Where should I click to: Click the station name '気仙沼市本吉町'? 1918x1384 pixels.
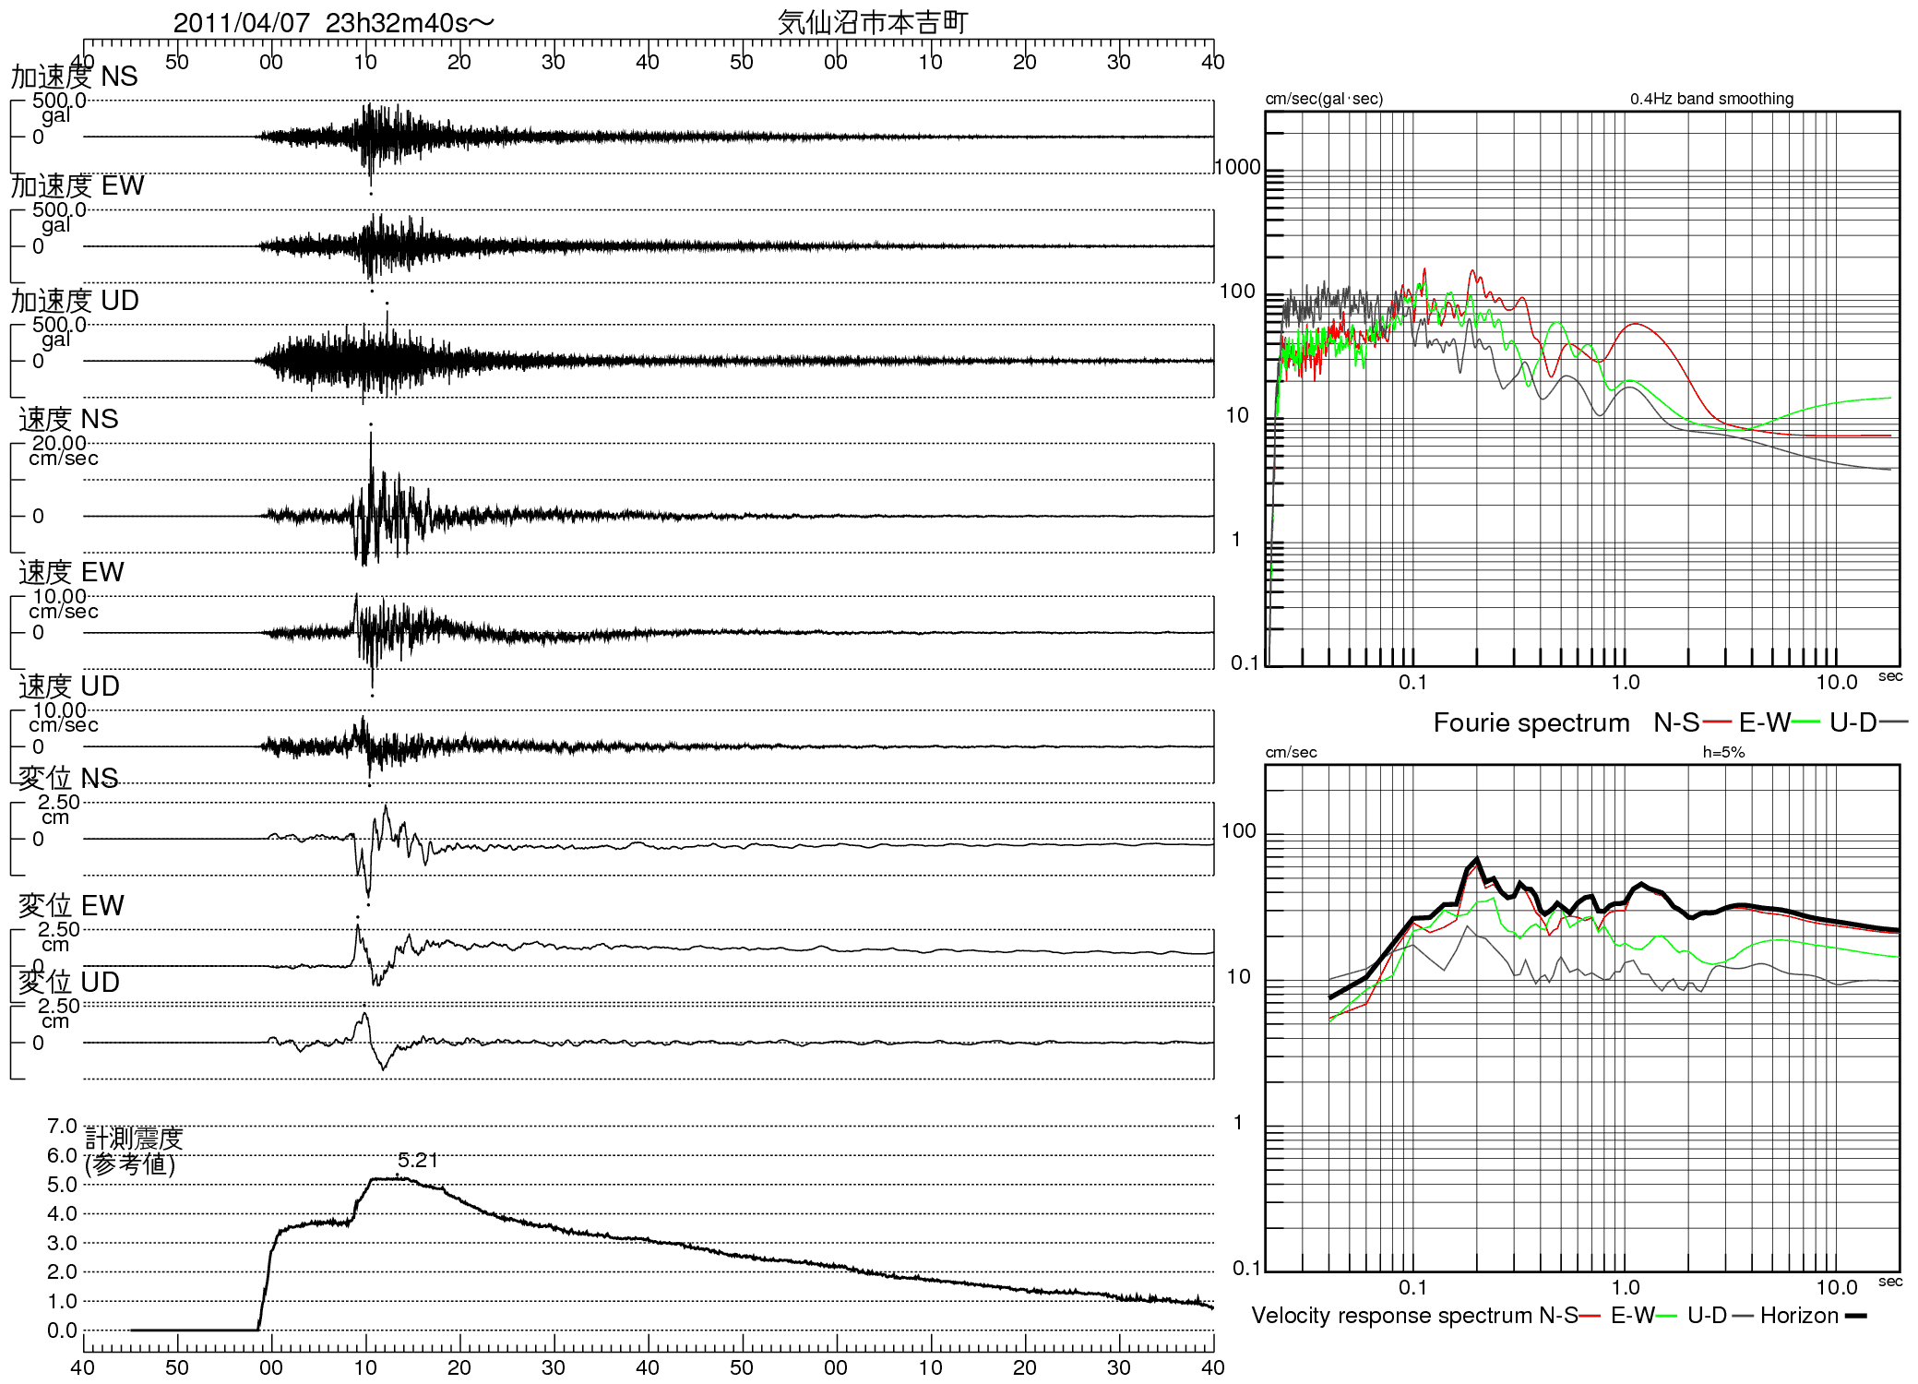(873, 22)
